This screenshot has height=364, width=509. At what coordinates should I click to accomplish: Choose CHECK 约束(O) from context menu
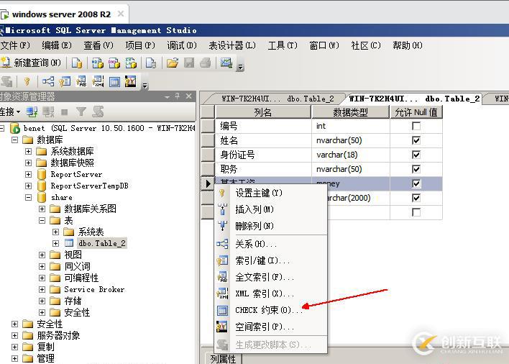pyautogui.click(x=270, y=310)
